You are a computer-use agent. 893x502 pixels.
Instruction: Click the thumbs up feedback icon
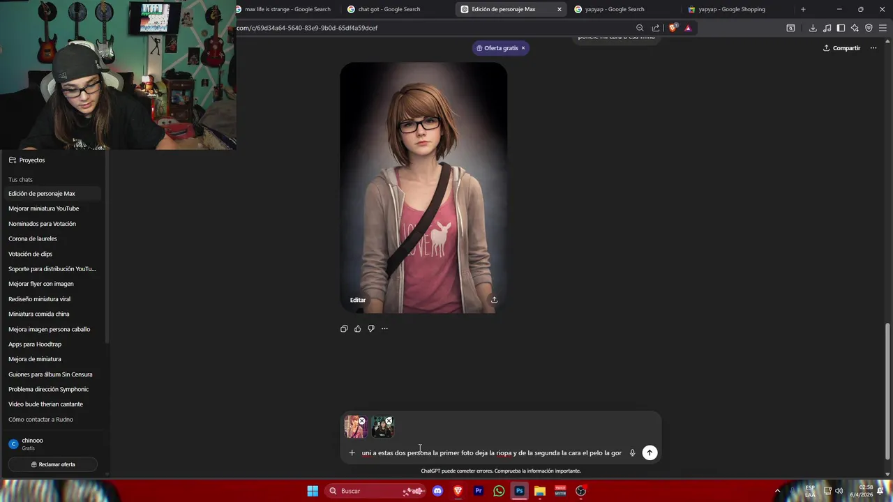[358, 328]
